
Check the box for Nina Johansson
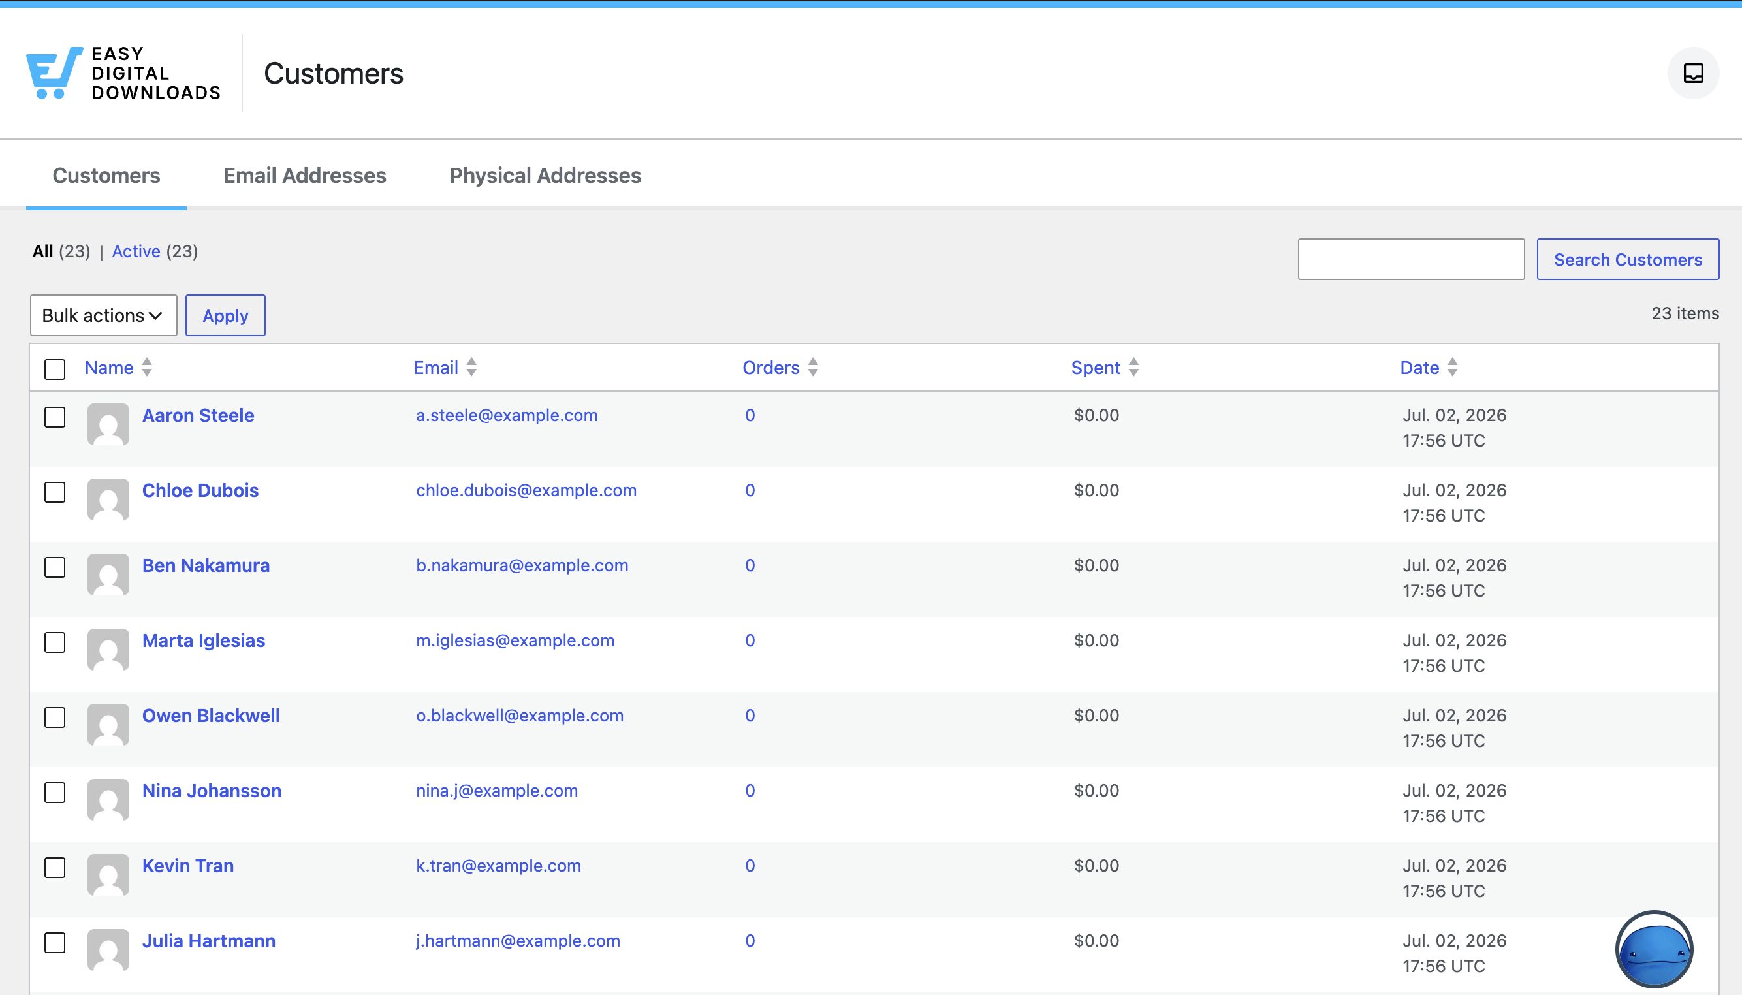[x=55, y=793]
